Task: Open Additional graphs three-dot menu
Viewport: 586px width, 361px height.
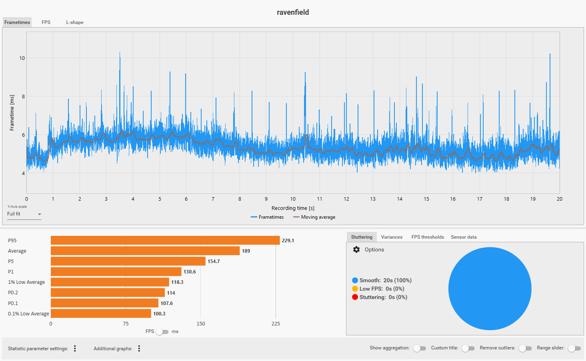Action: tap(139, 349)
